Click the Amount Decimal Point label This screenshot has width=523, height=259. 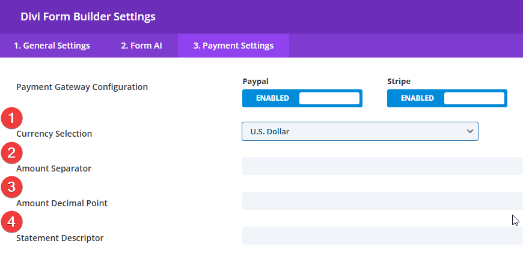[x=62, y=203]
